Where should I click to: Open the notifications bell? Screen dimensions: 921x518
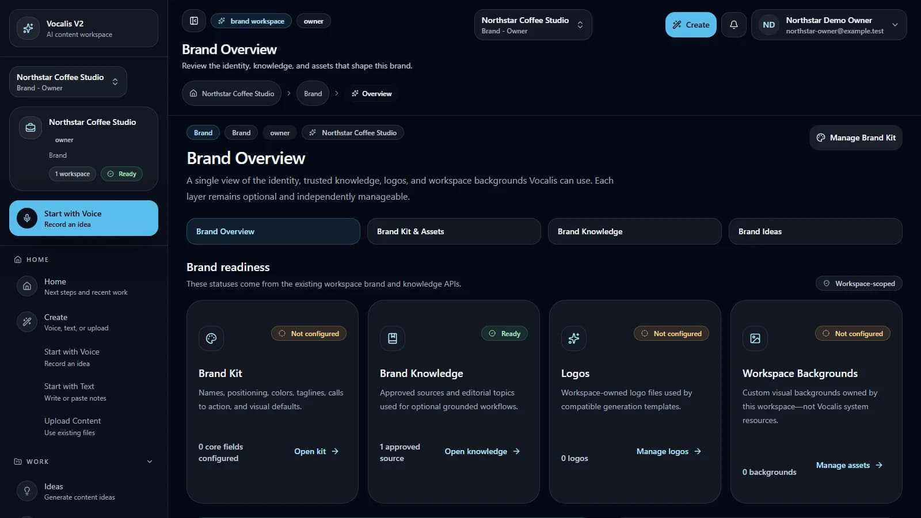734,25
